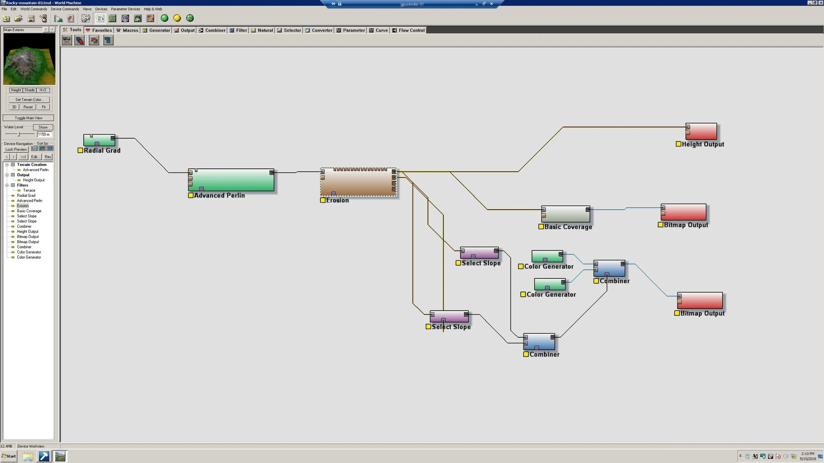Collapse the Filters tree branch

(8, 185)
